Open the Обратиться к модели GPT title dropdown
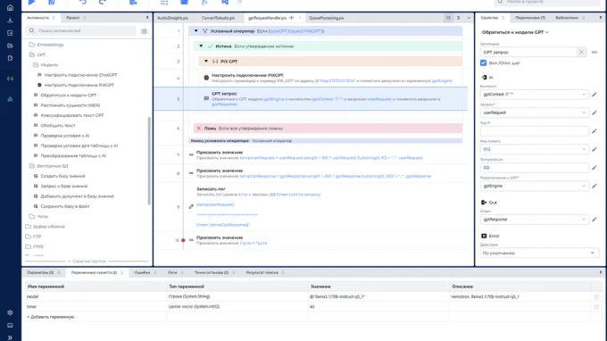Screen dimensions: 607x341 547,32
